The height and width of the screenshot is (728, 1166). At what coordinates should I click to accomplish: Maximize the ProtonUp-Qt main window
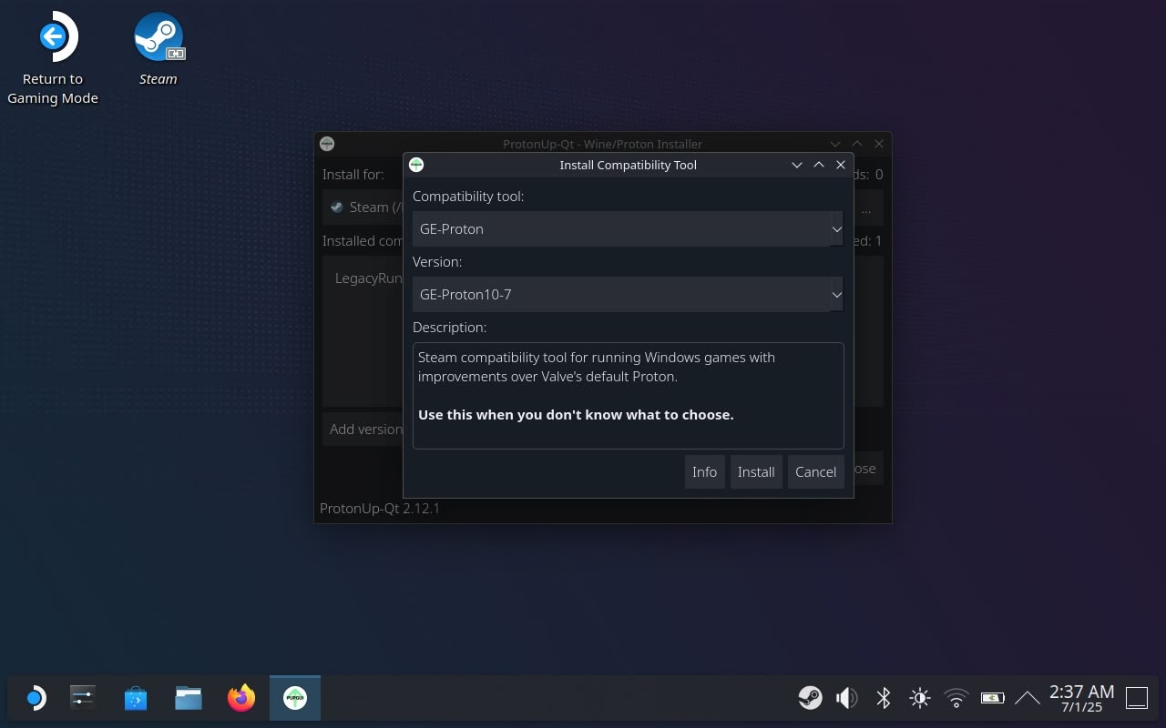(x=857, y=144)
